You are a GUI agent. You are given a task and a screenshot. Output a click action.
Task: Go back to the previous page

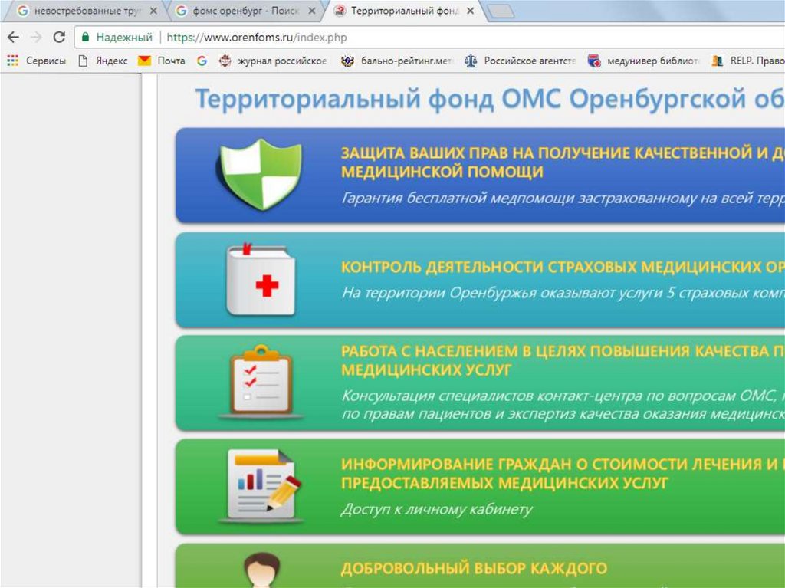tap(14, 37)
